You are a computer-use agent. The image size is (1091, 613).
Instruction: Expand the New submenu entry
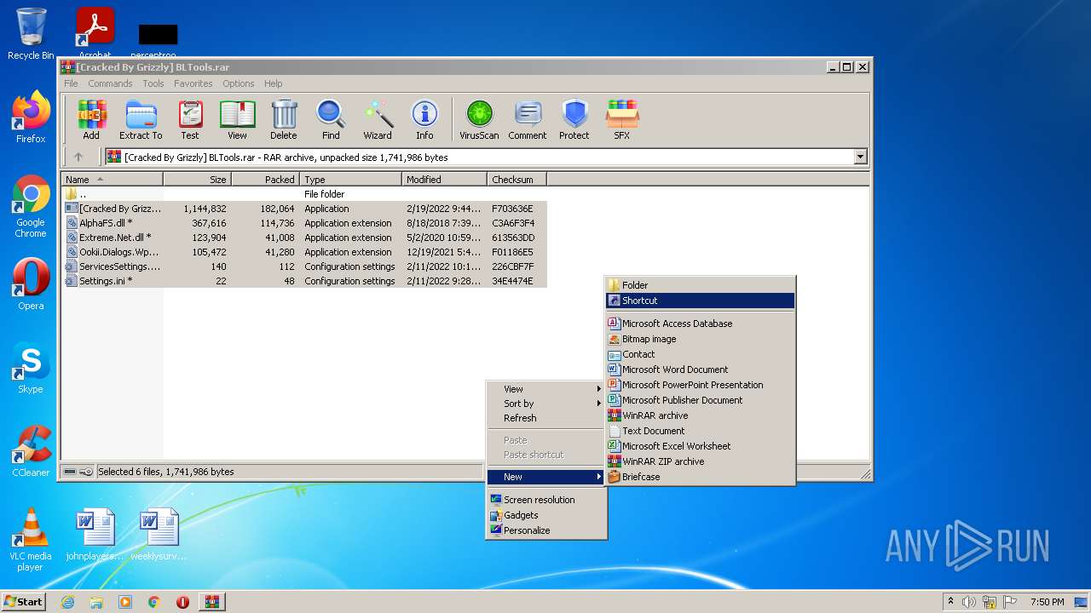coord(545,477)
